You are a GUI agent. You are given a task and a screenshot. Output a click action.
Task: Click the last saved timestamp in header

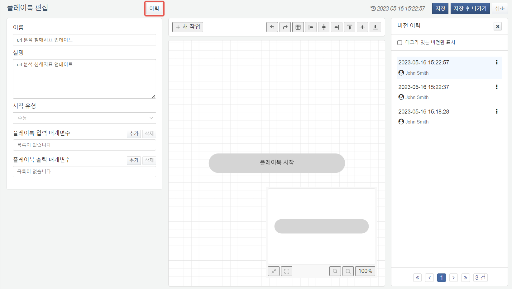(x=398, y=9)
